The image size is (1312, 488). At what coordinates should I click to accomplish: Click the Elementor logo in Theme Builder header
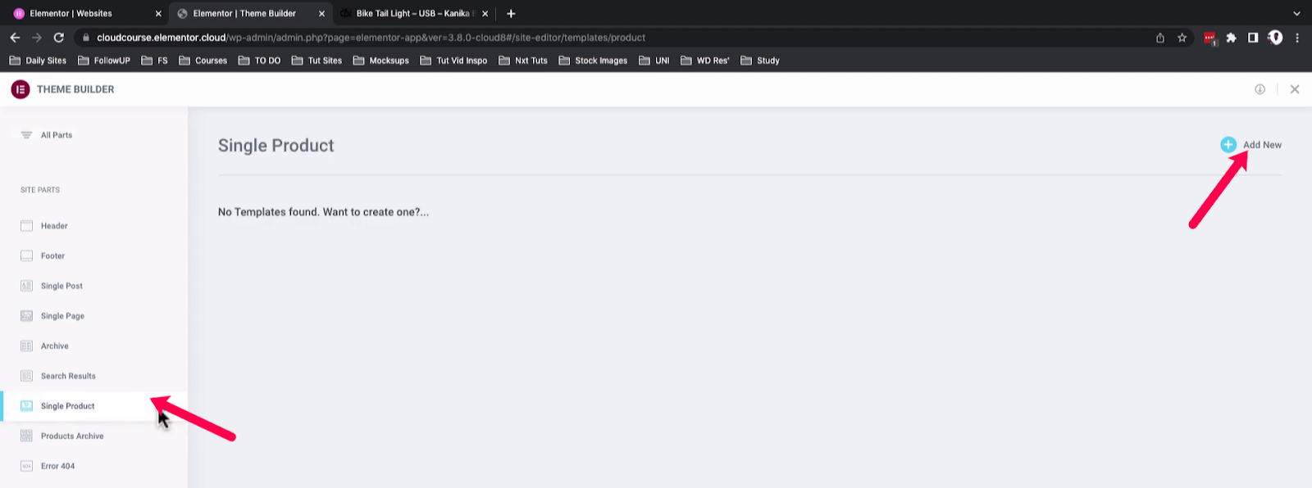pyautogui.click(x=20, y=89)
